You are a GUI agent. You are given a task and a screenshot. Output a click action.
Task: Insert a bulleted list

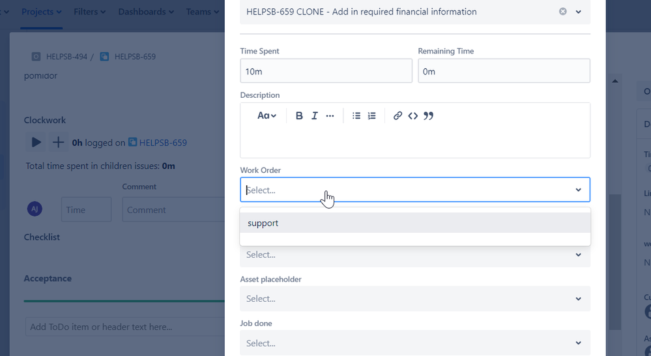click(x=356, y=116)
